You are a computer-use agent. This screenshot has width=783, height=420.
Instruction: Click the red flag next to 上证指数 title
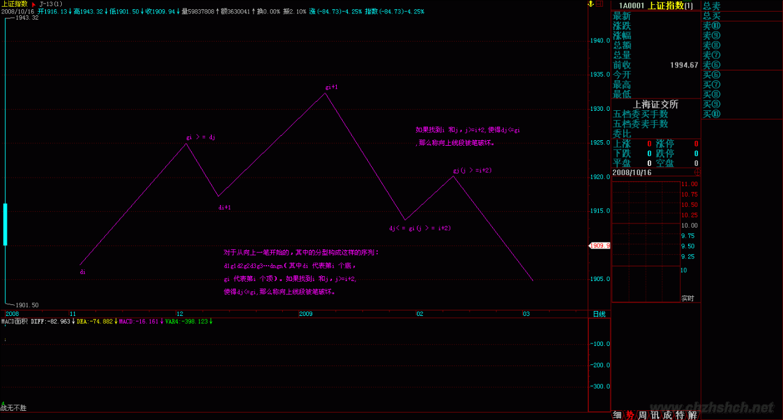coord(32,4)
